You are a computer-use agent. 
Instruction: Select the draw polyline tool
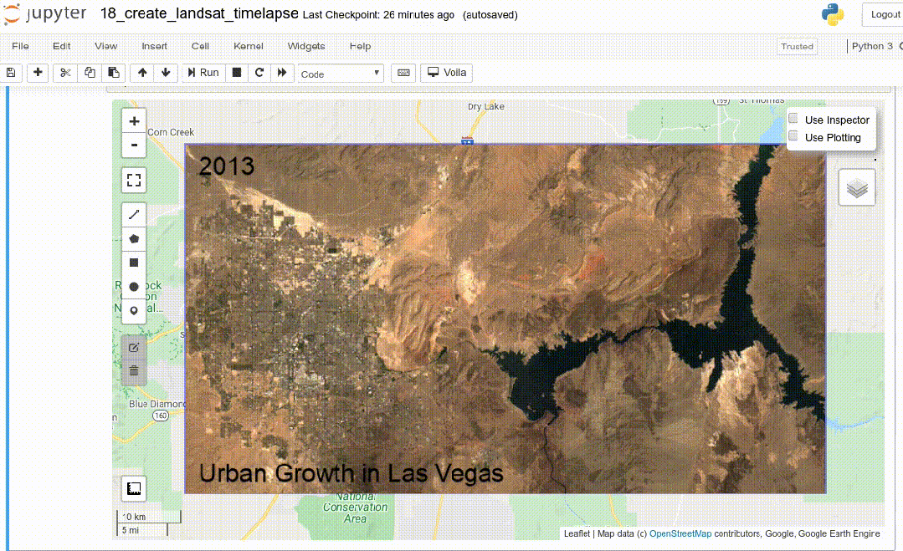point(134,215)
